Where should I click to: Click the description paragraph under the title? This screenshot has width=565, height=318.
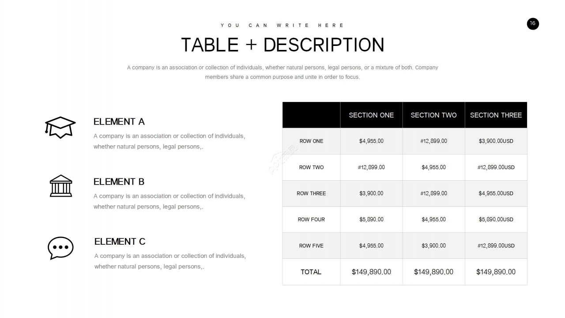(x=282, y=72)
